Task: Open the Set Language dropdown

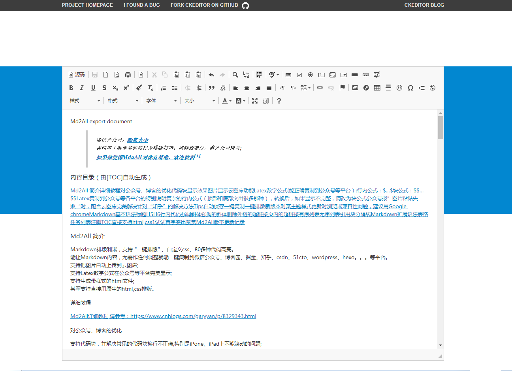Action: [305, 88]
